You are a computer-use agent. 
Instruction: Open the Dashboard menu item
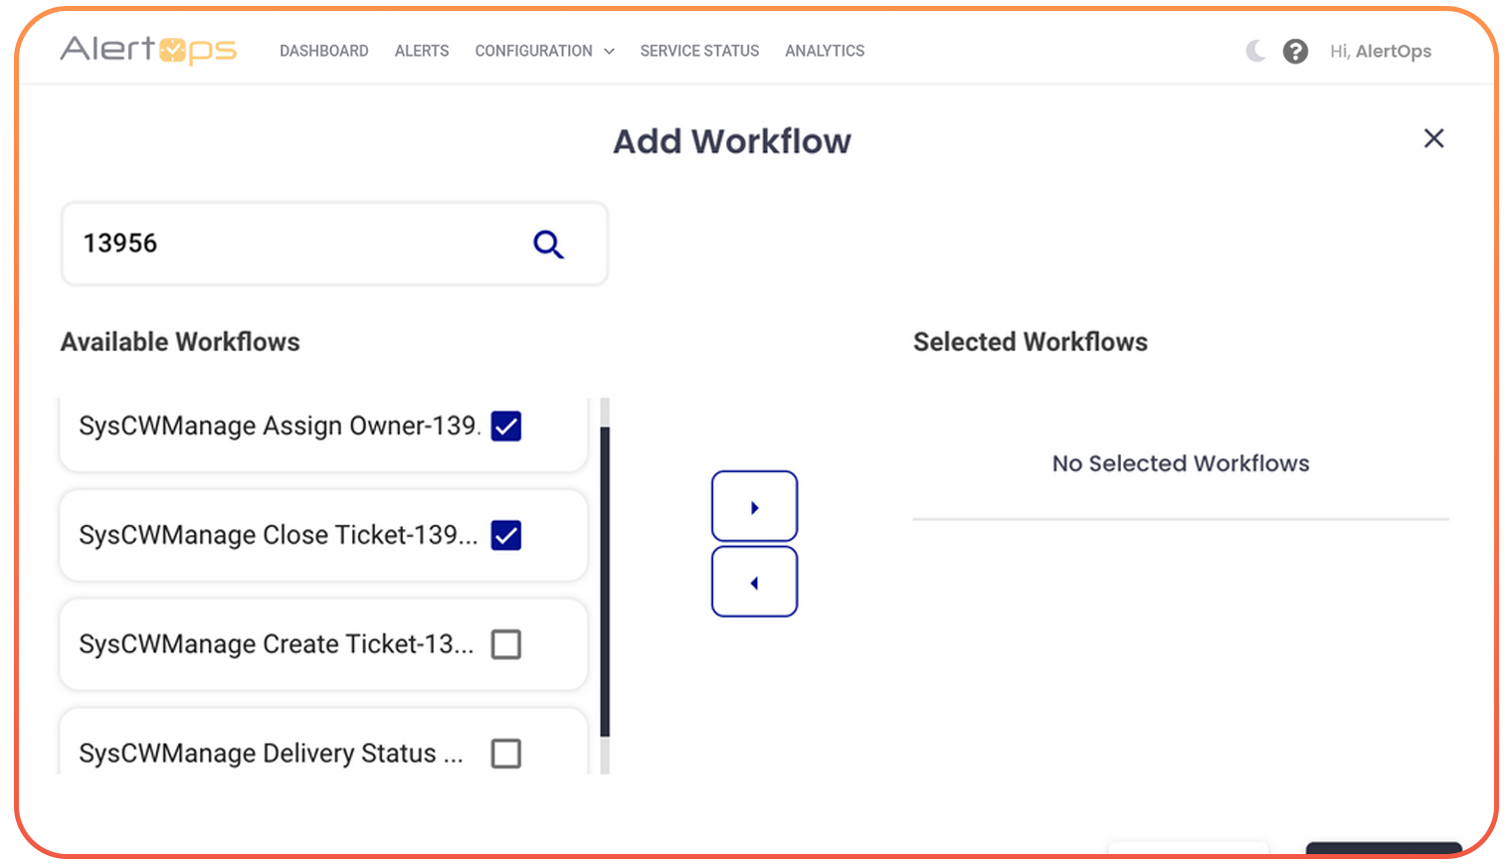pos(324,51)
